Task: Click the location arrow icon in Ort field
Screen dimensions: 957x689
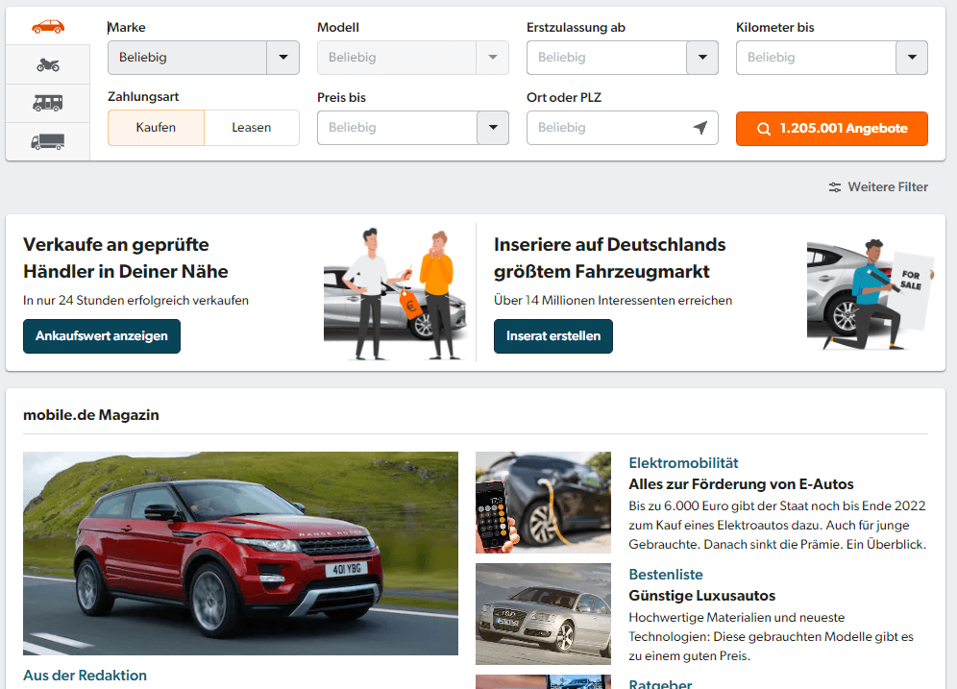Action: [700, 128]
